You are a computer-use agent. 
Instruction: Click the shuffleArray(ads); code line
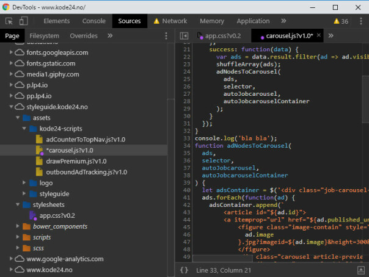(248, 64)
